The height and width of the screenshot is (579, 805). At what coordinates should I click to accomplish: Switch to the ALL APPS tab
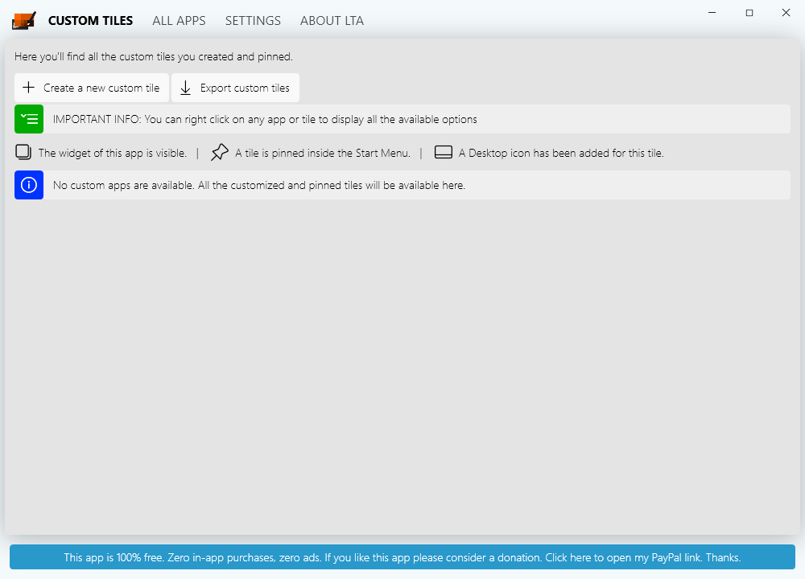point(179,21)
